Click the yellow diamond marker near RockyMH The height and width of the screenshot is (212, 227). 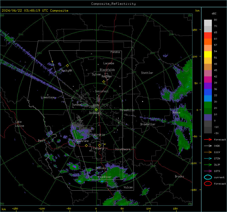coord(67,66)
